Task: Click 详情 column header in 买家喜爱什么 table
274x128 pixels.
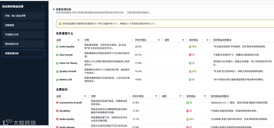Action: [x=87, y=40]
